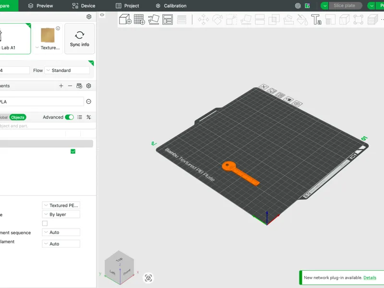Expand the Slice plate options arrow
Screen dimensions: 384x288
click(325, 6)
